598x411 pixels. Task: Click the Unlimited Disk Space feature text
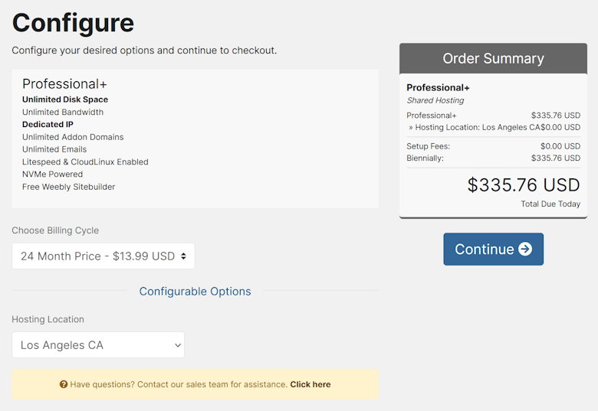point(65,99)
